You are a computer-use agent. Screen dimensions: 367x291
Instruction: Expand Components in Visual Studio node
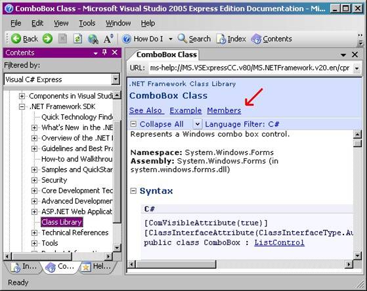22,96
